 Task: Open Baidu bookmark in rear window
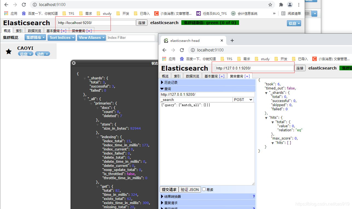point(40,13)
